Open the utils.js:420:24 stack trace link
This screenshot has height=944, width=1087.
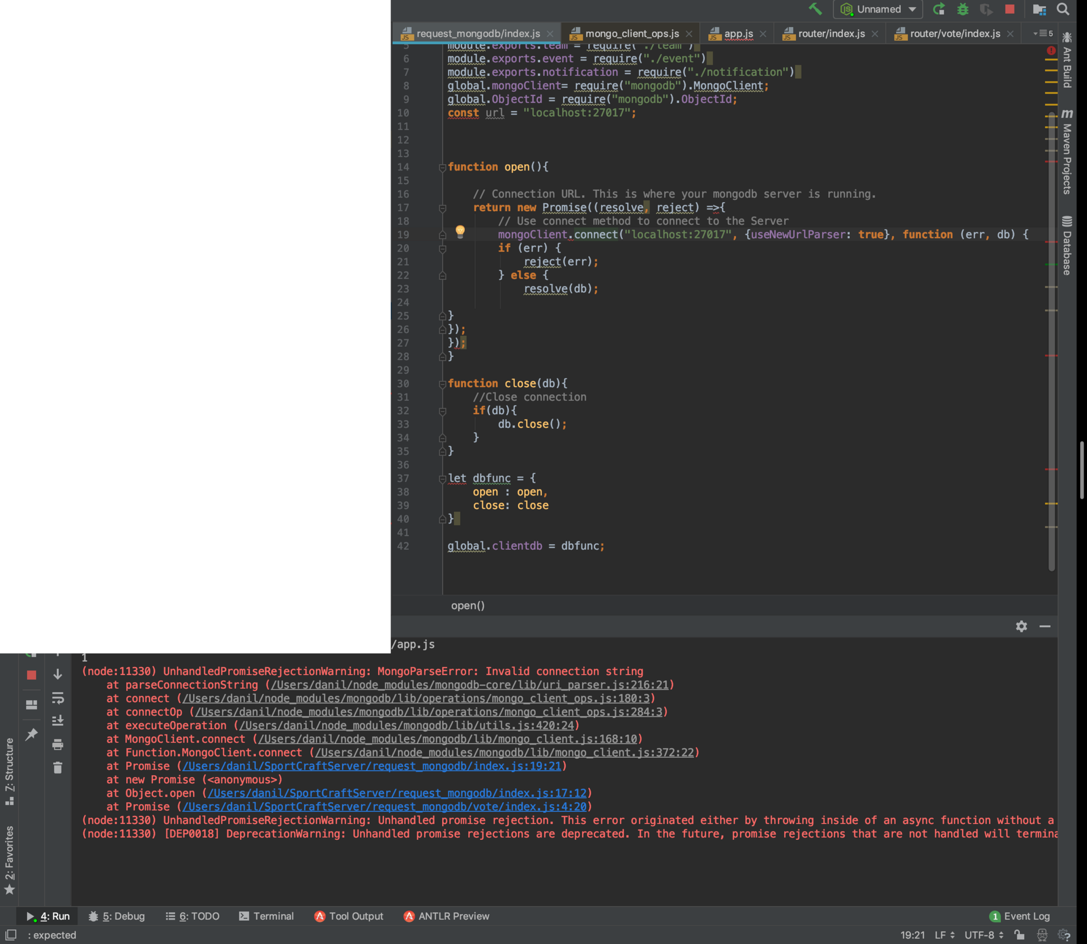click(406, 726)
